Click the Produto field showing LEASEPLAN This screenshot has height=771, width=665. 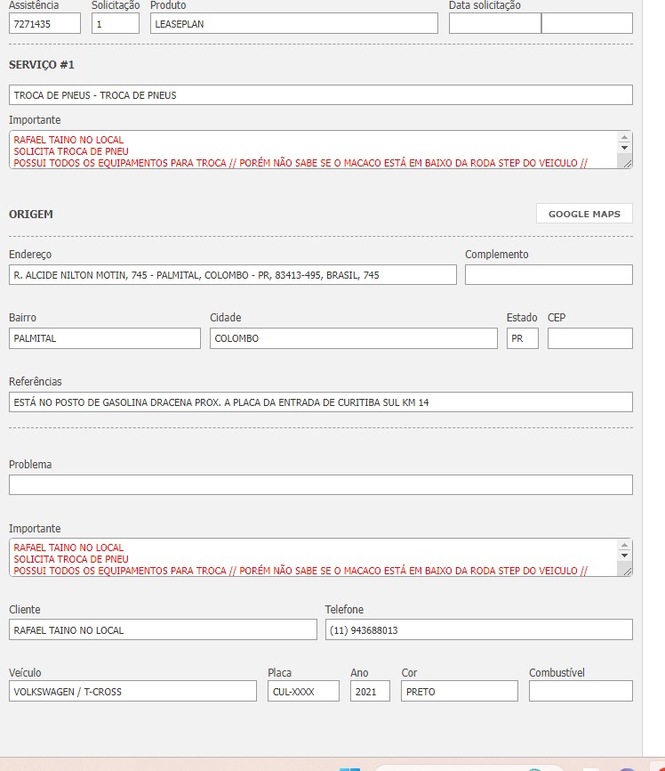(x=293, y=24)
